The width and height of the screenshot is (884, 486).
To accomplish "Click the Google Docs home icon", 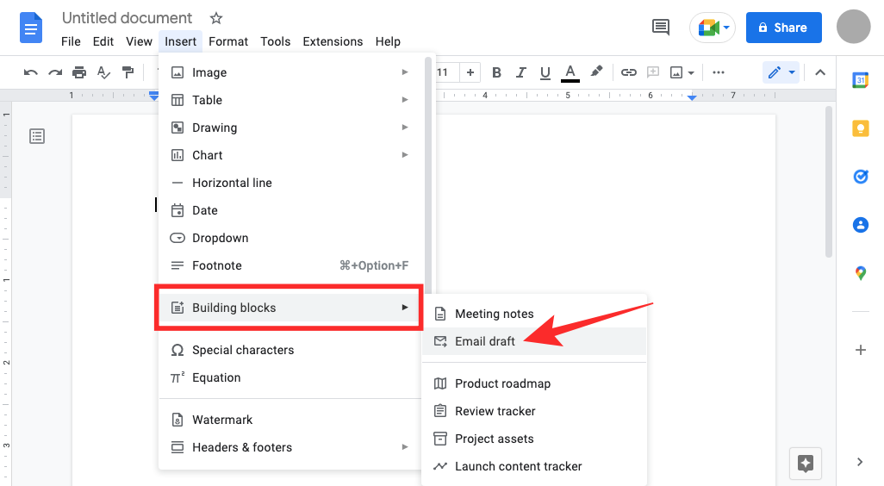I will (x=31, y=28).
